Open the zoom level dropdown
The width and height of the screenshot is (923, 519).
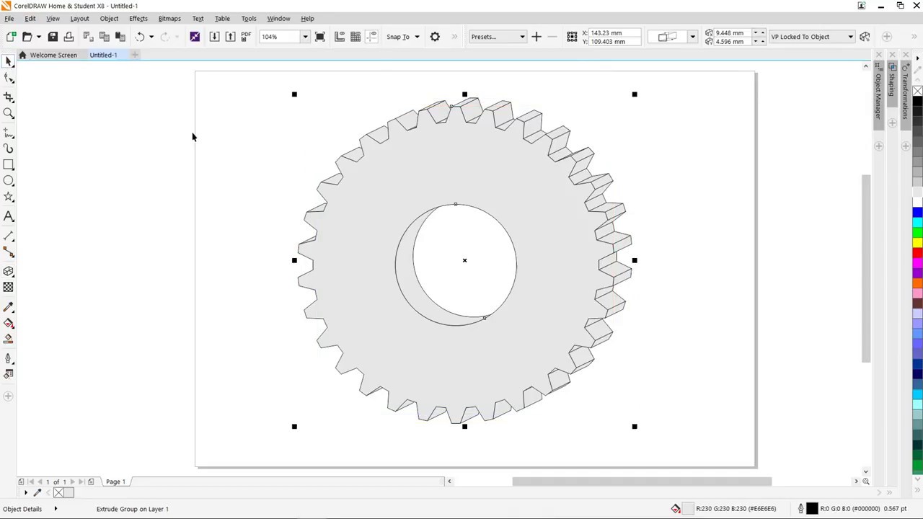[x=305, y=37]
